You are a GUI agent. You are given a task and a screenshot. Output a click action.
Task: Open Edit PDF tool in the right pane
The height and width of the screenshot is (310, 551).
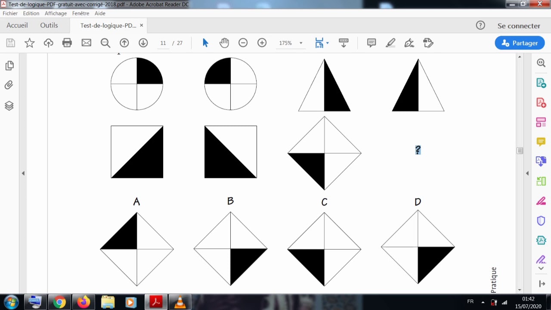pos(541,122)
